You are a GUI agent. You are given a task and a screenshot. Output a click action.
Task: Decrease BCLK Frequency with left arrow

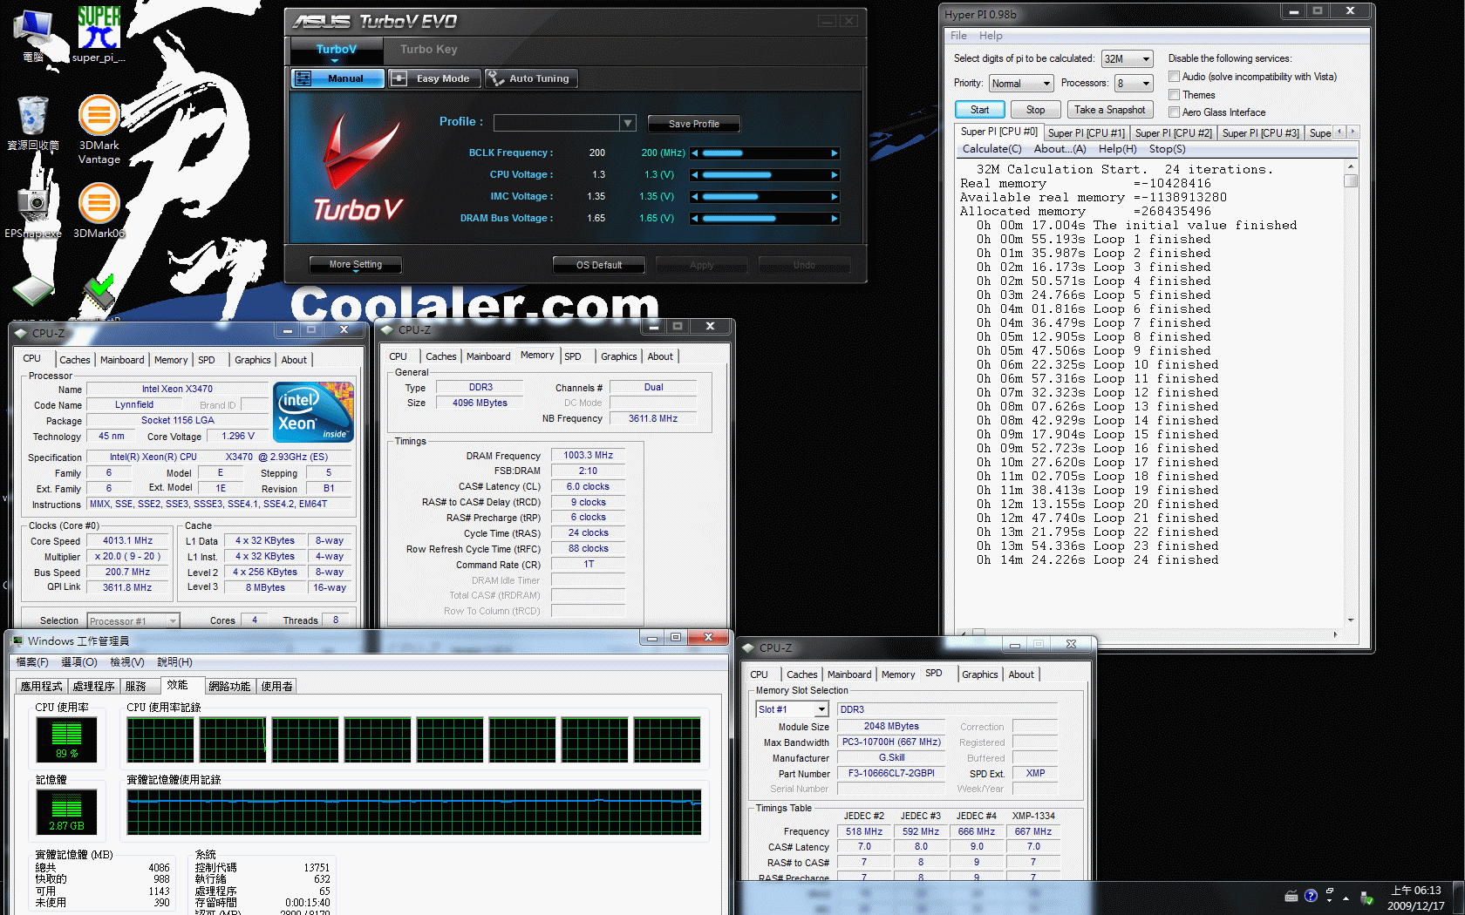(695, 153)
